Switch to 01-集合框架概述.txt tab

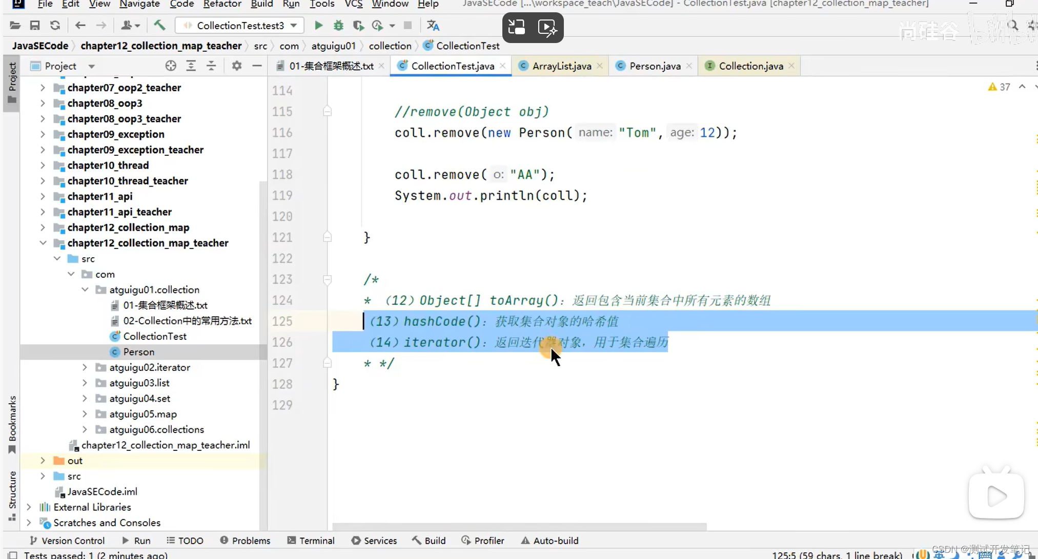pos(331,66)
